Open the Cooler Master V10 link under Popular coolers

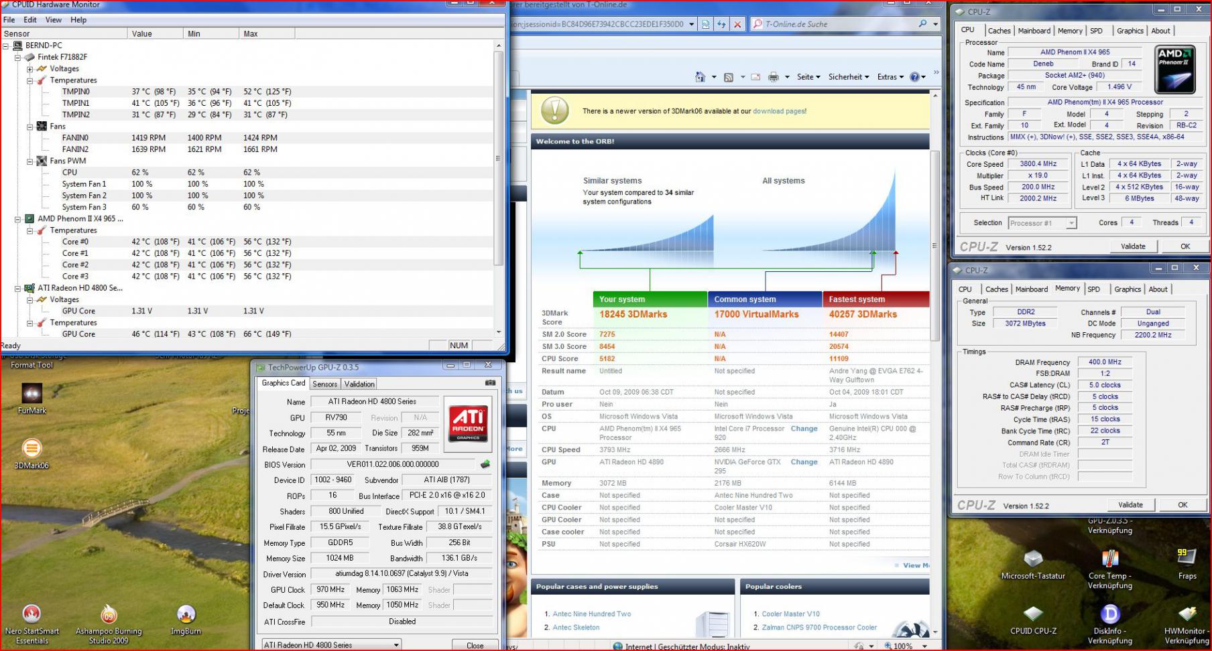point(790,614)
